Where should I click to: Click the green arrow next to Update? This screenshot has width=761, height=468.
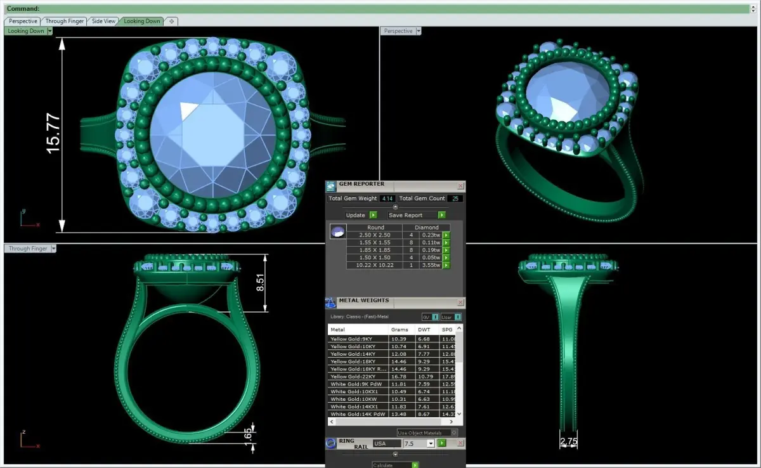pyautogui.click(x=373, y=215)
